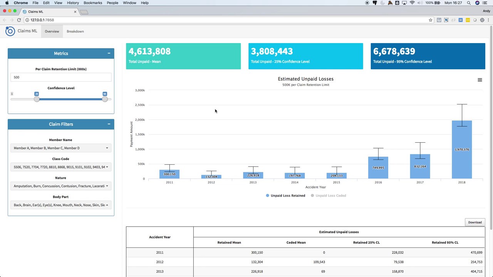Click the octagon-shaped extension icon in toolbar
Image resolution: width=493 pixels, height=277 pixels.
[482, 20]
